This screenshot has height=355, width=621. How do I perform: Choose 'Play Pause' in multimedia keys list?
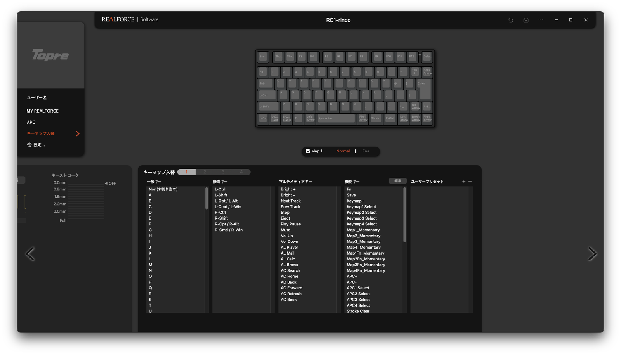[291, 224]
